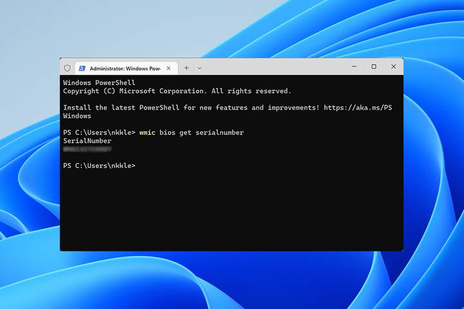The image size is (464, 309).
Task: Click the admin shield icon in title bar
Action: point(67,68)
